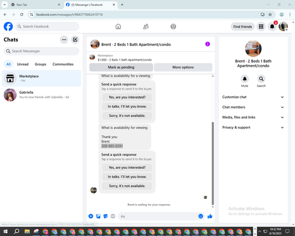The image size is (295, 236).
Task: Open the account avatar menu in the Facebook header
Action: pos(283,27)
